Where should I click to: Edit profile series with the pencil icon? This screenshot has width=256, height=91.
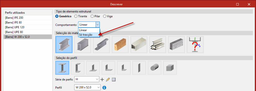(108, 80)
